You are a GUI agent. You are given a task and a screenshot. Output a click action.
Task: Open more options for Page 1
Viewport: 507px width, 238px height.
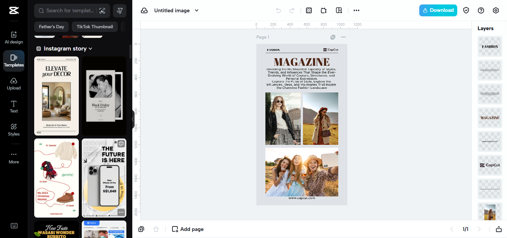click(343, 37)
